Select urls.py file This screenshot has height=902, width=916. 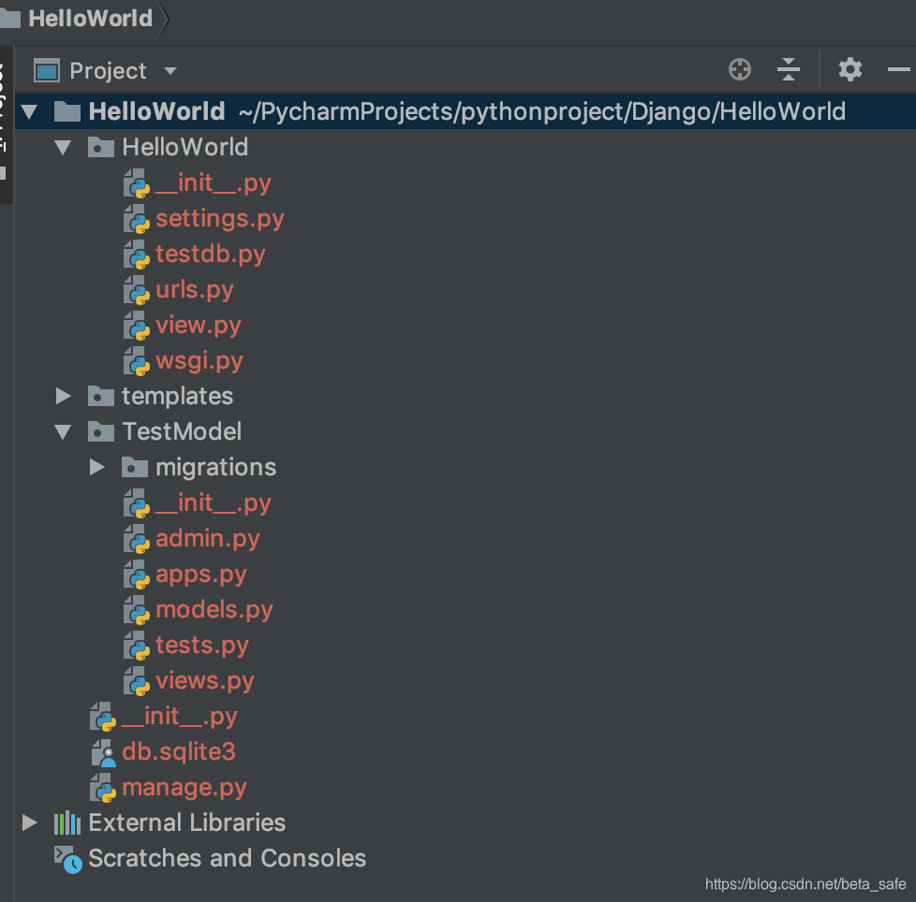[195, 290]
